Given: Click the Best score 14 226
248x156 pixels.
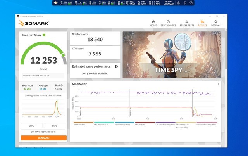Looking at the screenshot, I should tap(59, 89).
